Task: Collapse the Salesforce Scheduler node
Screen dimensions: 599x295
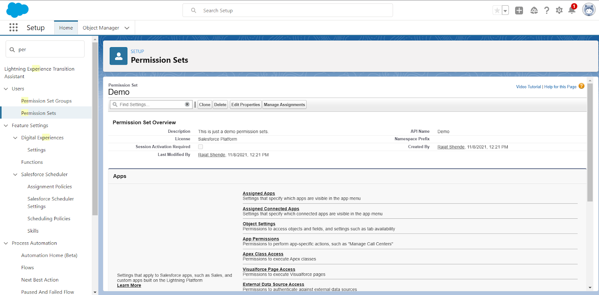Action: [15, 174]
